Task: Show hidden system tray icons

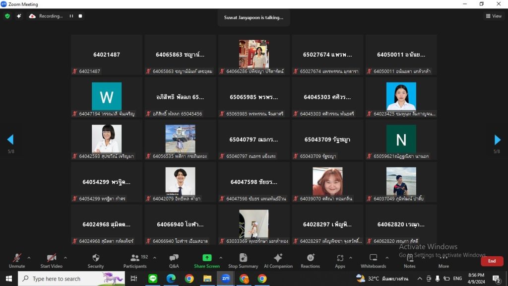Action: tap(420, 279)
